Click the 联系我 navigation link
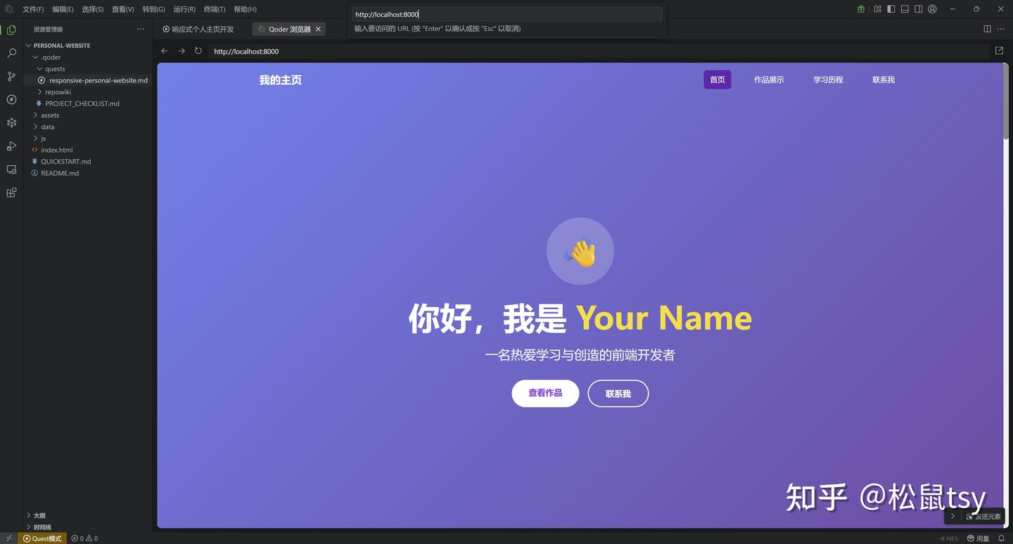Image resolution: width=1013 pixels, height=544 pixels. [883, 79]
